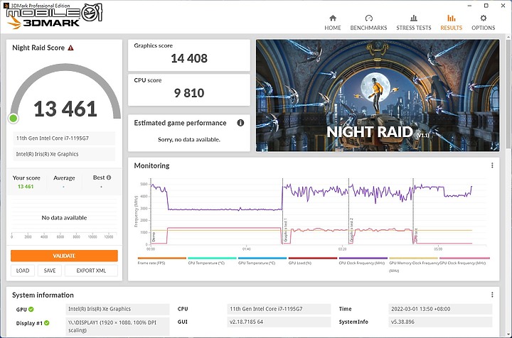Click the CPU score value 9 810
This screenshot has width=512, height=338.
tap(189, 93)
